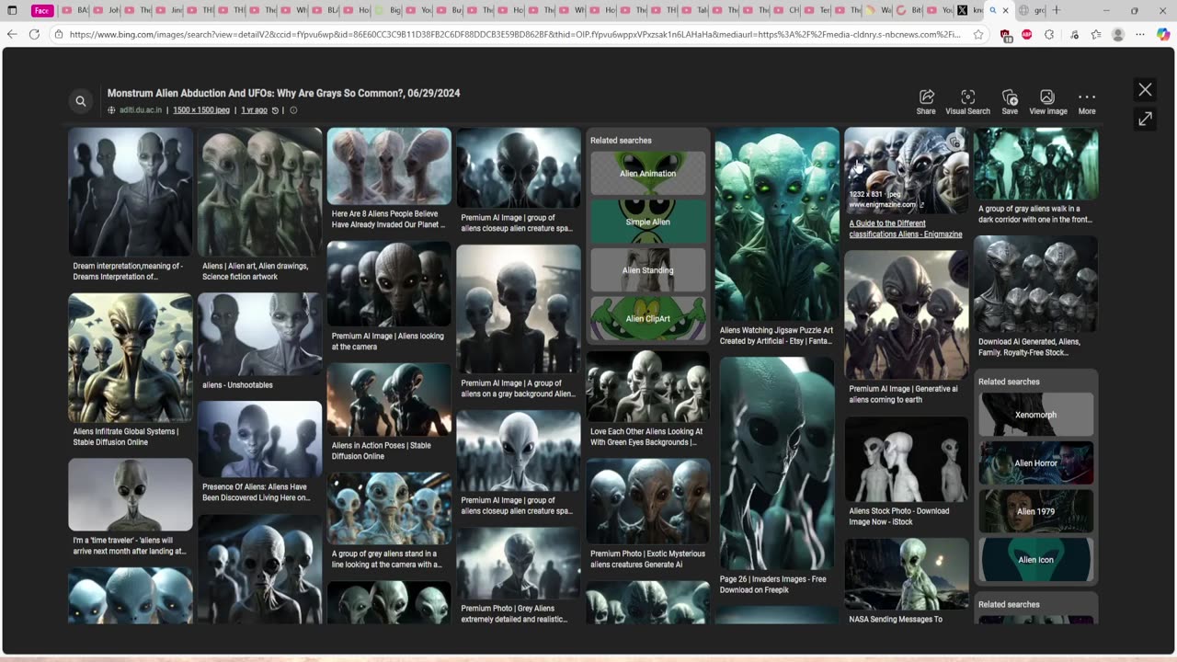Open the ABP extension icon
1177x662 pixels.
[x=1027, y=34]
